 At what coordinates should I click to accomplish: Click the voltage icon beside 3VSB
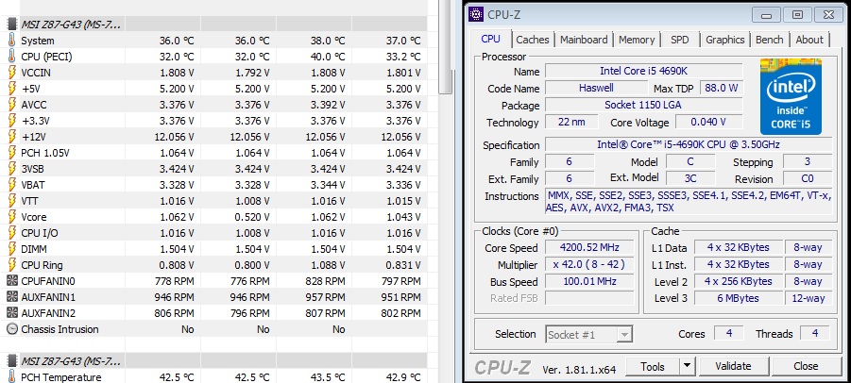click(x=12, y=169)
